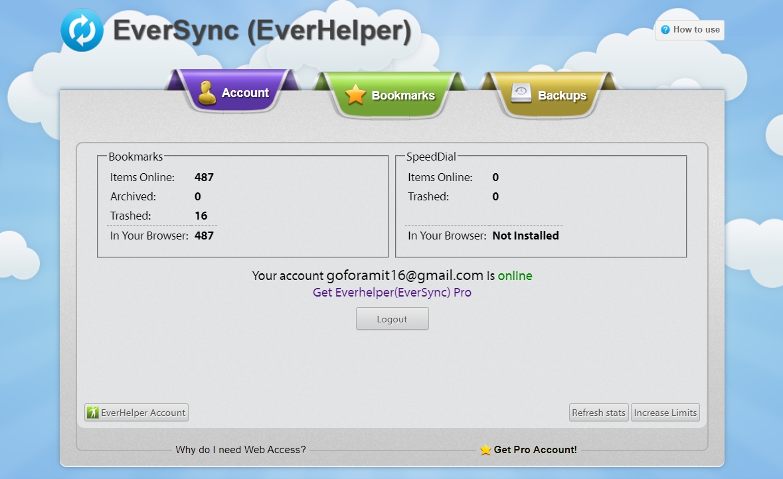Select the account email goforamit16@gmail.com
Viewport: 783px width, 479px height.
pos(405,275)
